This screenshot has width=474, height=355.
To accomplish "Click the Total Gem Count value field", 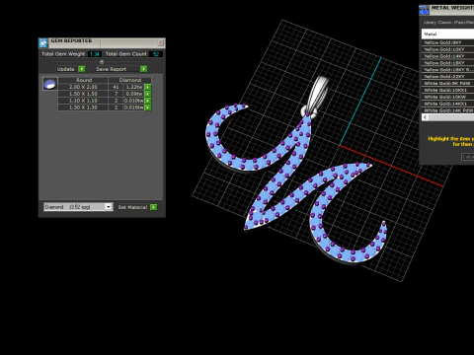I will (x=156, y=54).
